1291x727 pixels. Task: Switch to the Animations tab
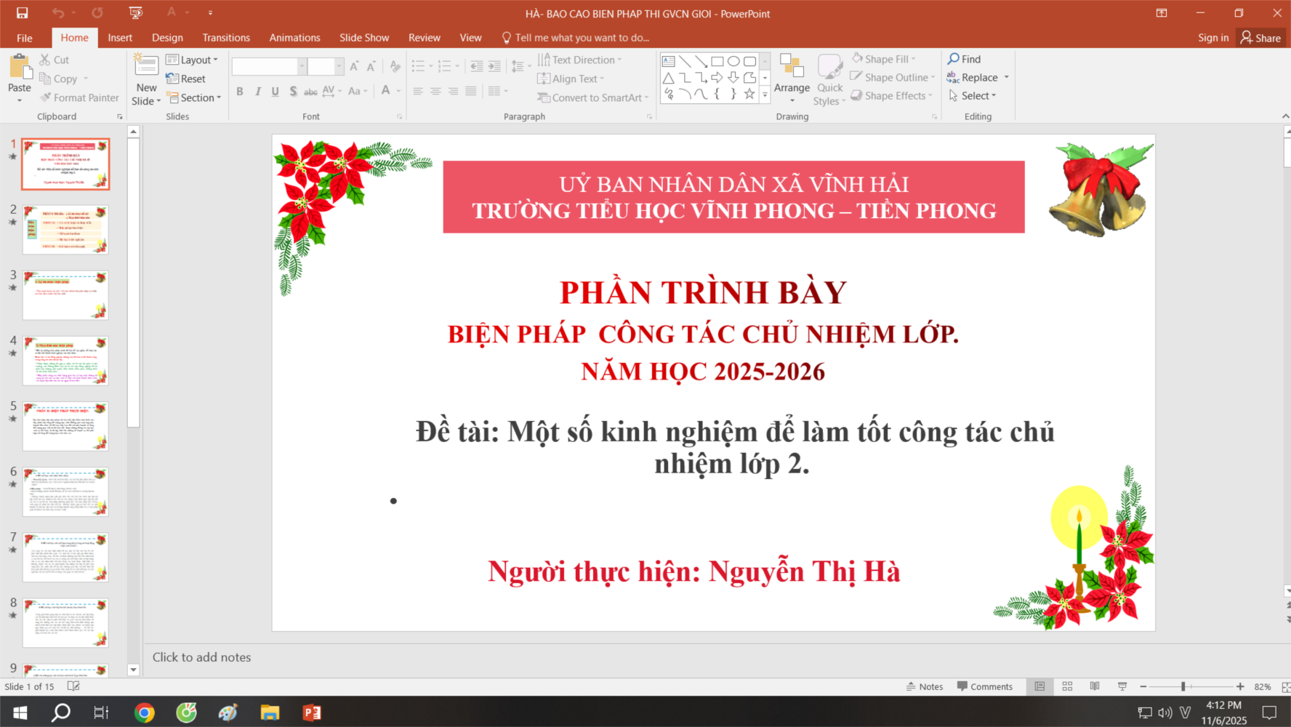coord(294,38)
